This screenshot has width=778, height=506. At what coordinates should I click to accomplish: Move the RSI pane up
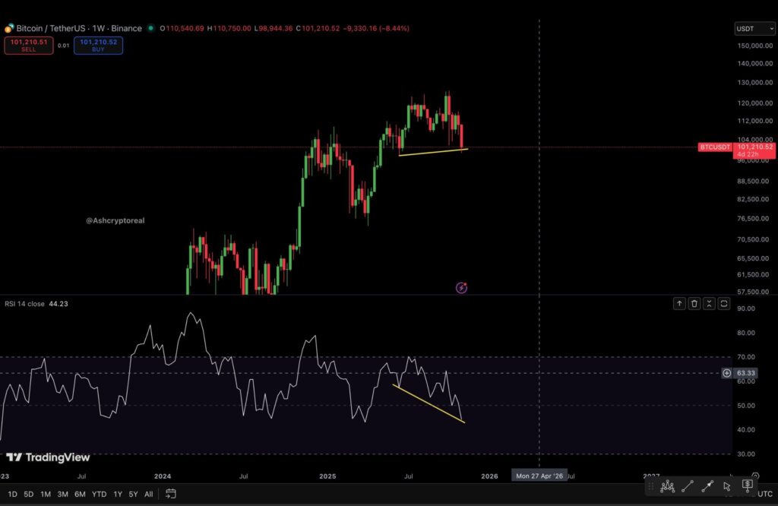[679, 303]
